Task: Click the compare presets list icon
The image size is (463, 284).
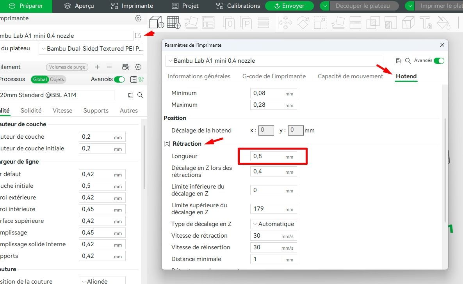Action: pos(134,79)
